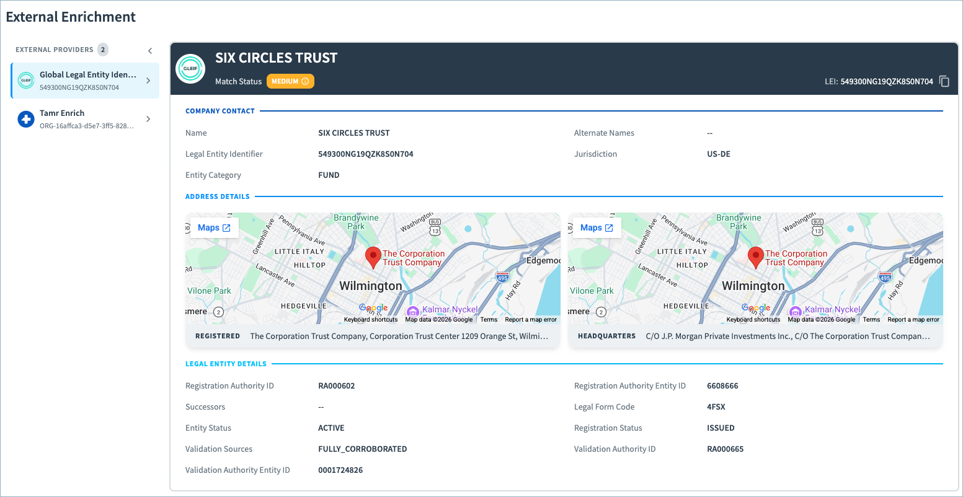This screenshot has height=497, width=963.
Task: Click the I-495 shield on headquarters map
Action: 885,277
